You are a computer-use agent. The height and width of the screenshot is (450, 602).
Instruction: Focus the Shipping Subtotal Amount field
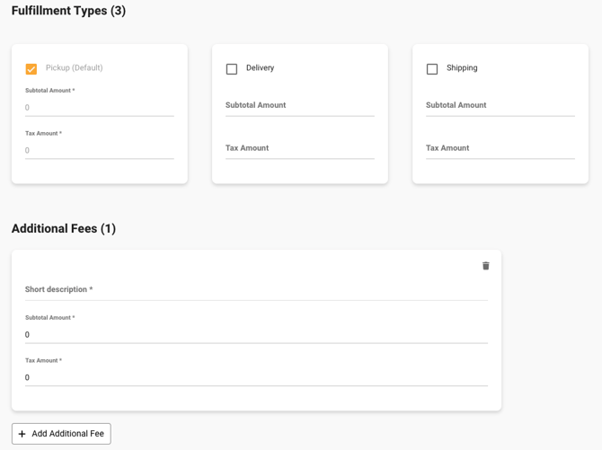(x=500, y=105)
